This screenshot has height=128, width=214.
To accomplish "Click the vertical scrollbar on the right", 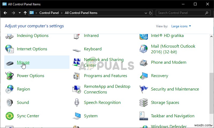I will click(211, 80).
